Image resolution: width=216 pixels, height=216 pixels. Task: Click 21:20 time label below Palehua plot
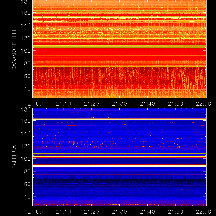91,212
